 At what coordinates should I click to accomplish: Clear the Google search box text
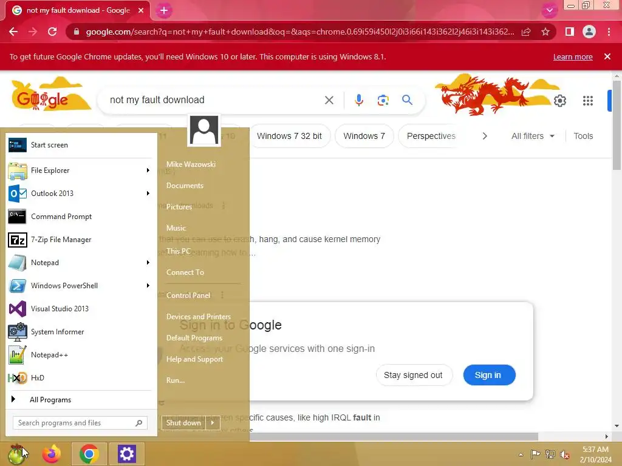pos(329,100)
